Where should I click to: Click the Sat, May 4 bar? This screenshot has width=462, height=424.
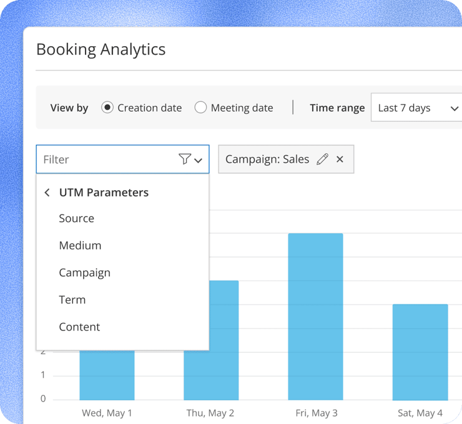[420, 352]
